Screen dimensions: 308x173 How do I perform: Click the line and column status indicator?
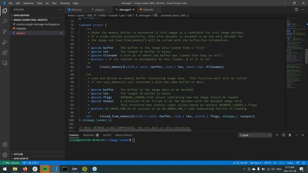[240, 163]
